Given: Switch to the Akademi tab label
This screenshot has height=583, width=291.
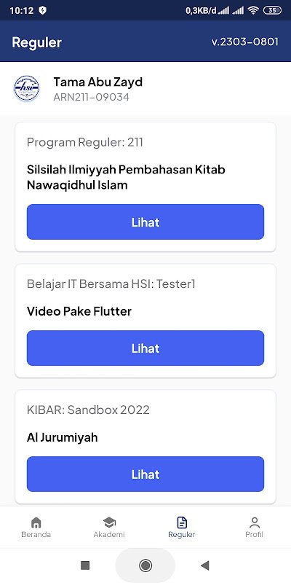Looking at the screenshot, I should click(x=109, y=535).
